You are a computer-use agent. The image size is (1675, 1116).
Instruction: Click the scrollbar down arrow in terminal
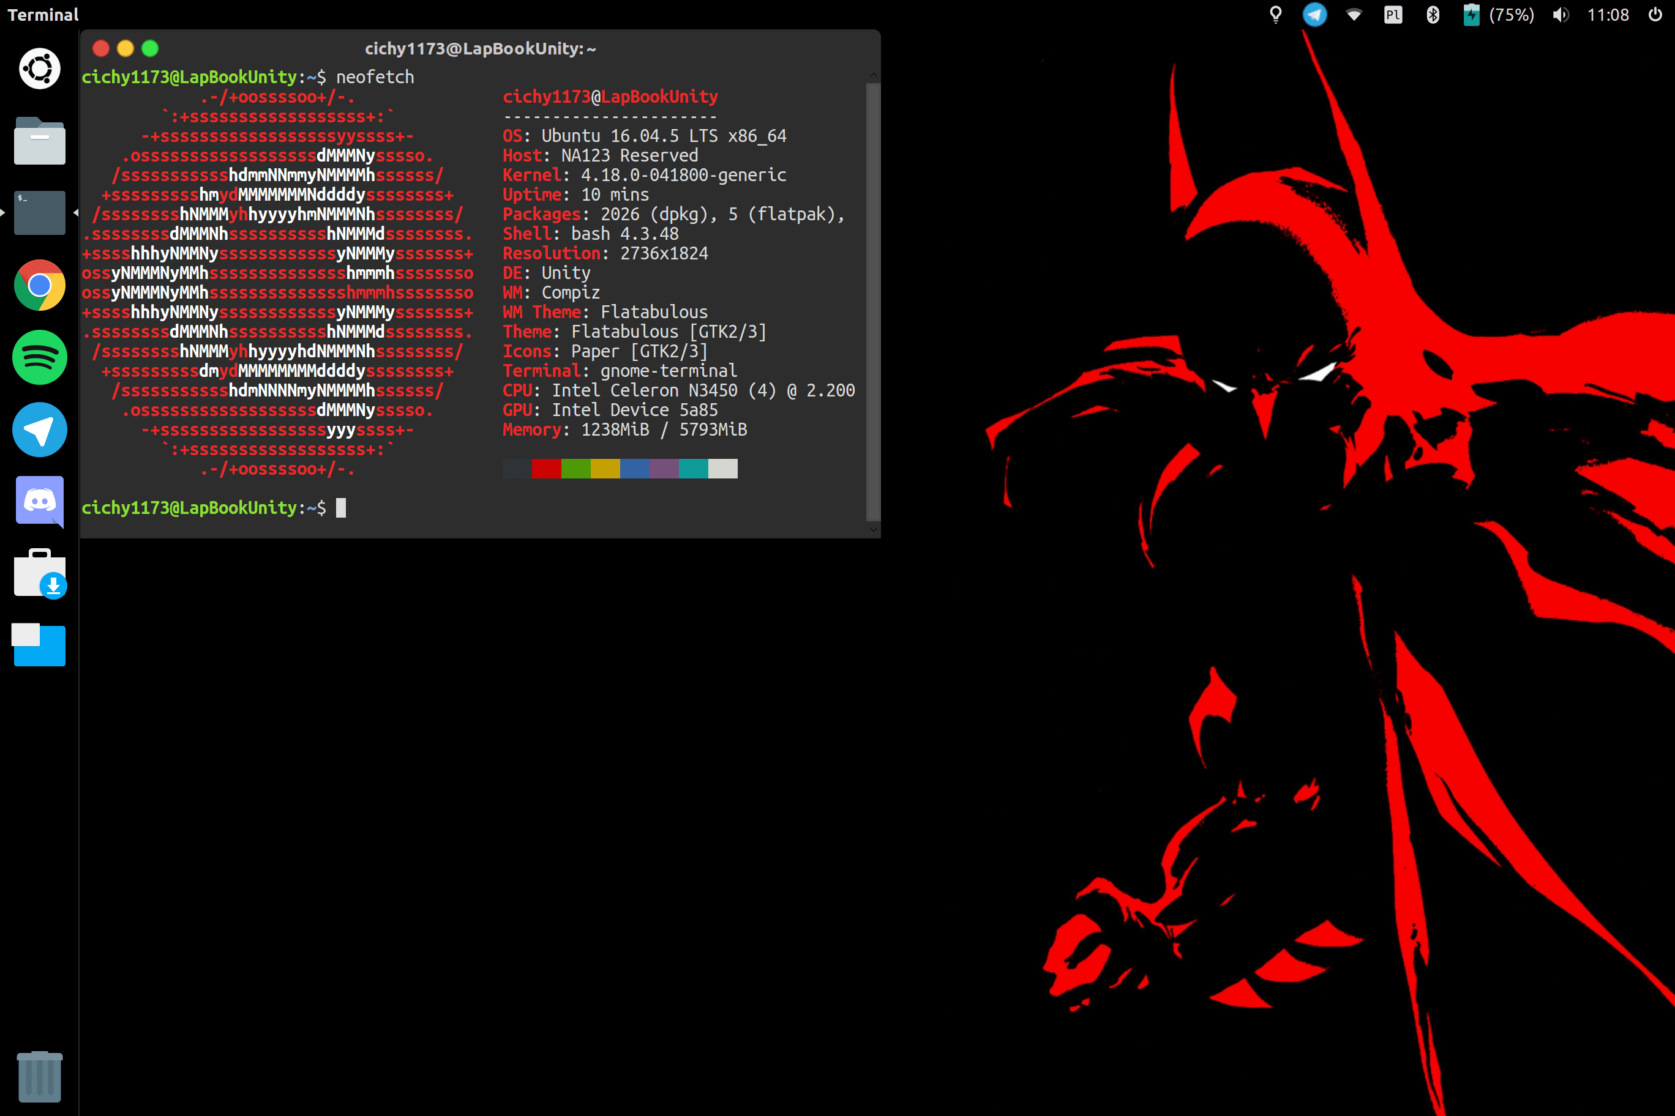tap(873, 529)
